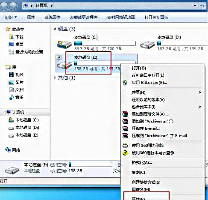208x200 pixels.
Task: Click the 360 force delete icon
Action: 125,146
